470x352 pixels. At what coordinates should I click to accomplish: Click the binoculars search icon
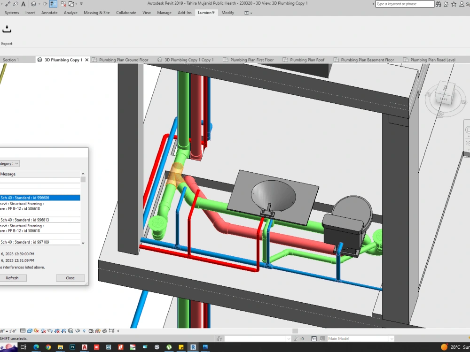(x=438, y=4)
